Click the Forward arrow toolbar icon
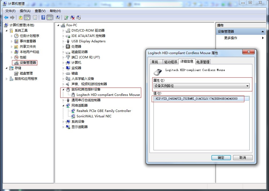269x191 pixels. (x=12, y=17)
